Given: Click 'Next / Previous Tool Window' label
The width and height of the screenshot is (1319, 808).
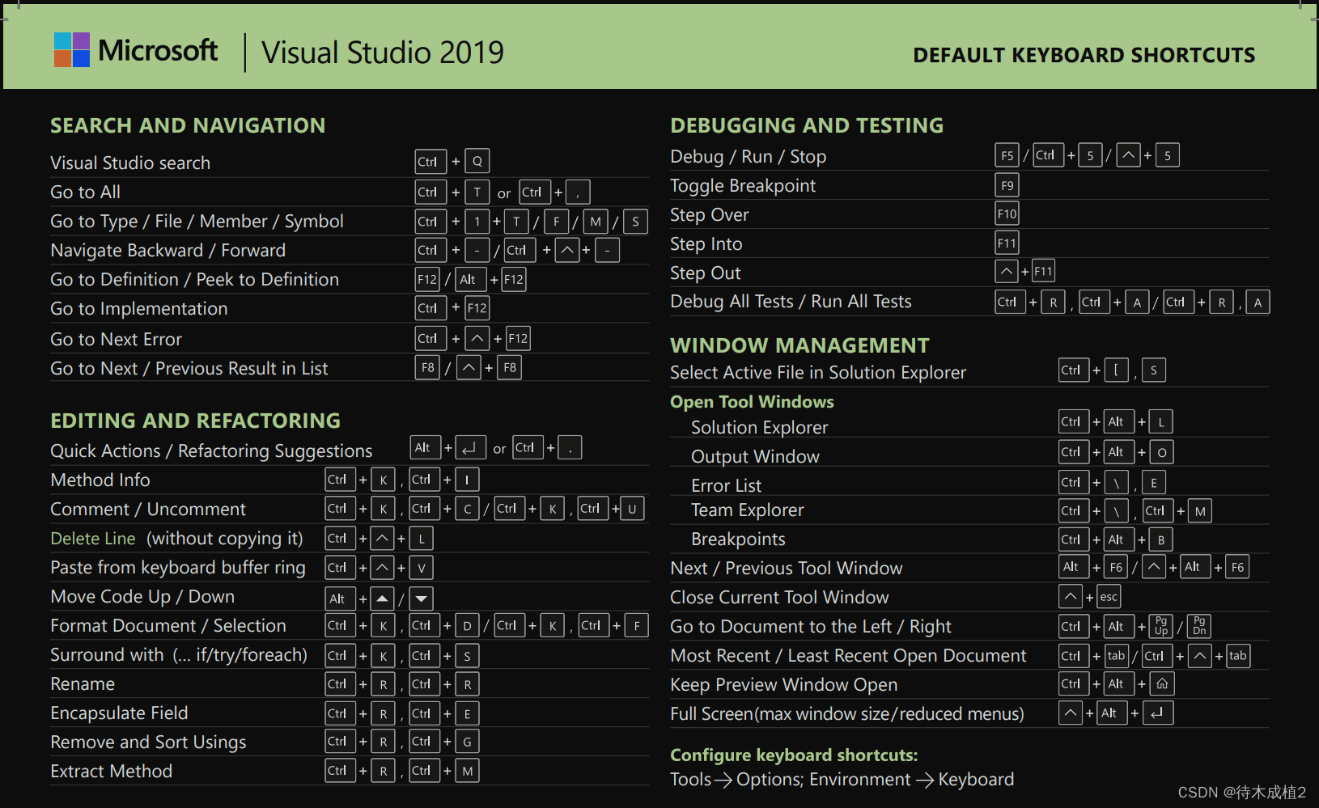Looking at the screenshot, I should point(786,569).
